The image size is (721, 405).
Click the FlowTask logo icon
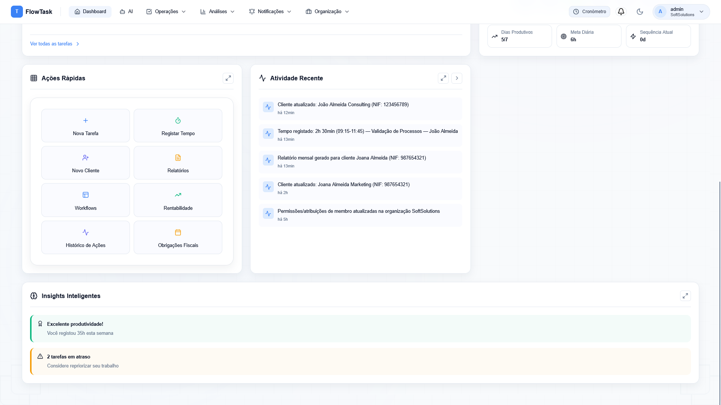[17, 12]
